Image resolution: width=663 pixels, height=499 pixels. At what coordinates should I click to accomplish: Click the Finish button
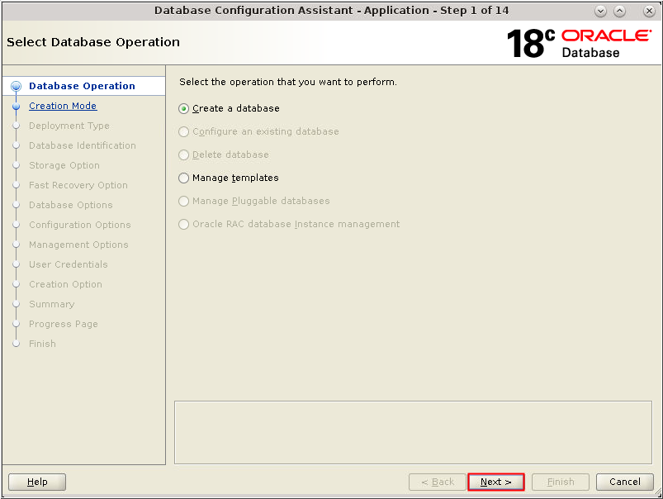coord(561,482)
